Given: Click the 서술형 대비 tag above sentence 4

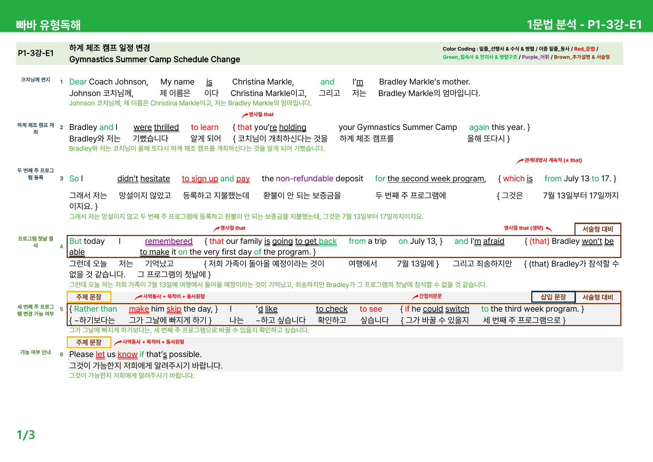Looking at the screenshot, I should 598,229.
